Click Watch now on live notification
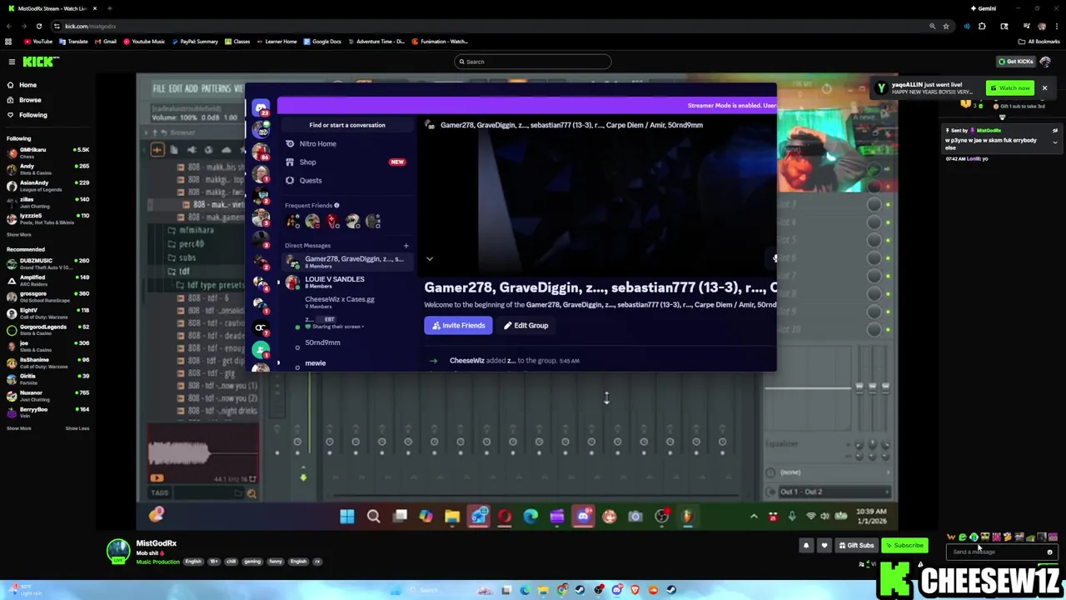This screenshot has width=1066, height=600. [x=1009, y=87]
